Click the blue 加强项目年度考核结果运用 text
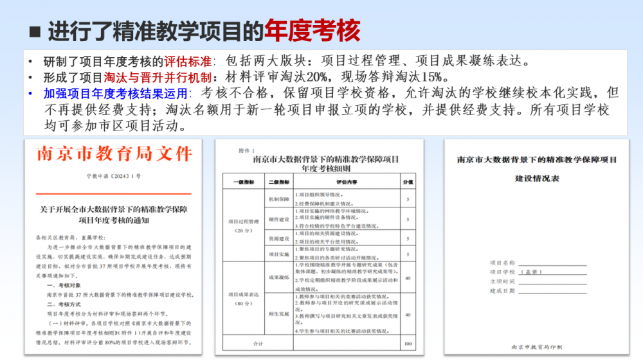 [114, 93]
